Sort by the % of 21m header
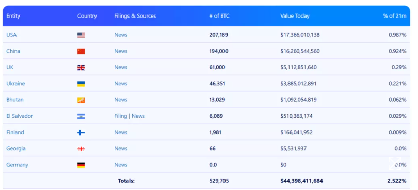 pyautogui.click(x=395, y=16)
